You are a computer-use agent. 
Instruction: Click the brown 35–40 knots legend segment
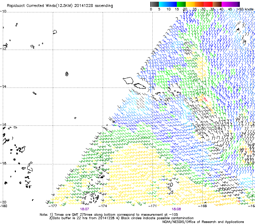[217, 4]
